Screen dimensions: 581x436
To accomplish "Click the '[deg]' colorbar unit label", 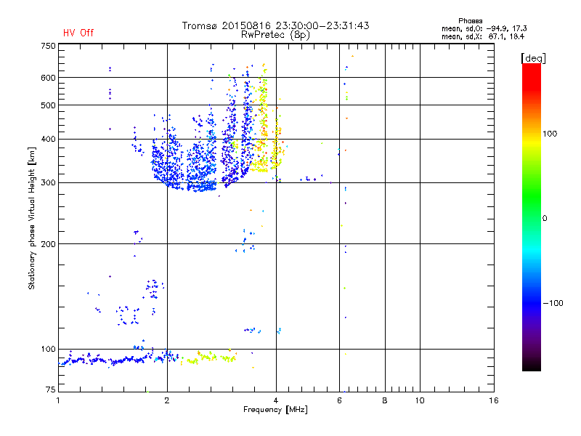I will (x=533, y=59).
